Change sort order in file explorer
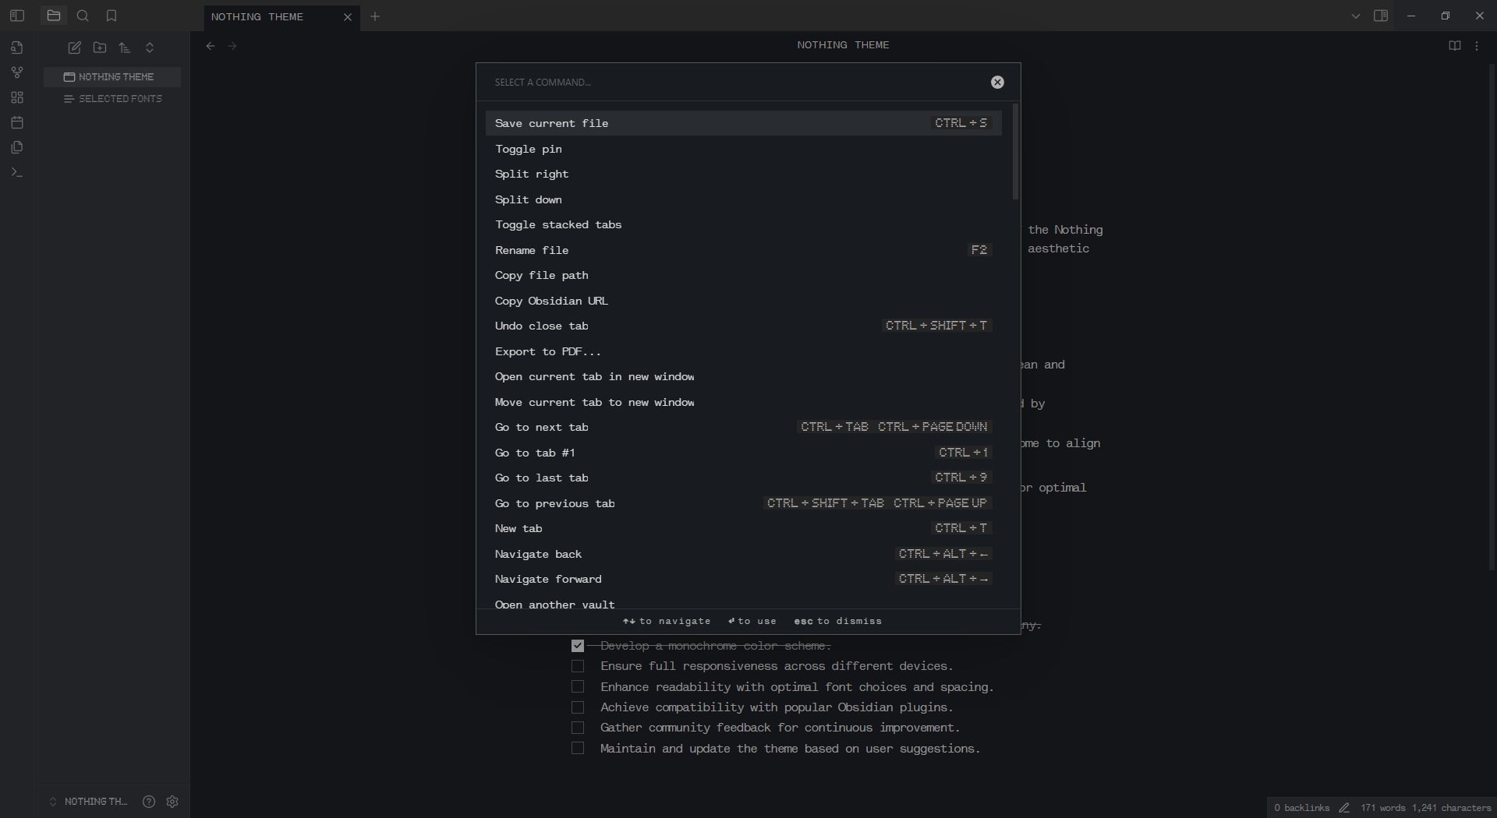This screenshot has height=818, width=1497. coord(125,48)
